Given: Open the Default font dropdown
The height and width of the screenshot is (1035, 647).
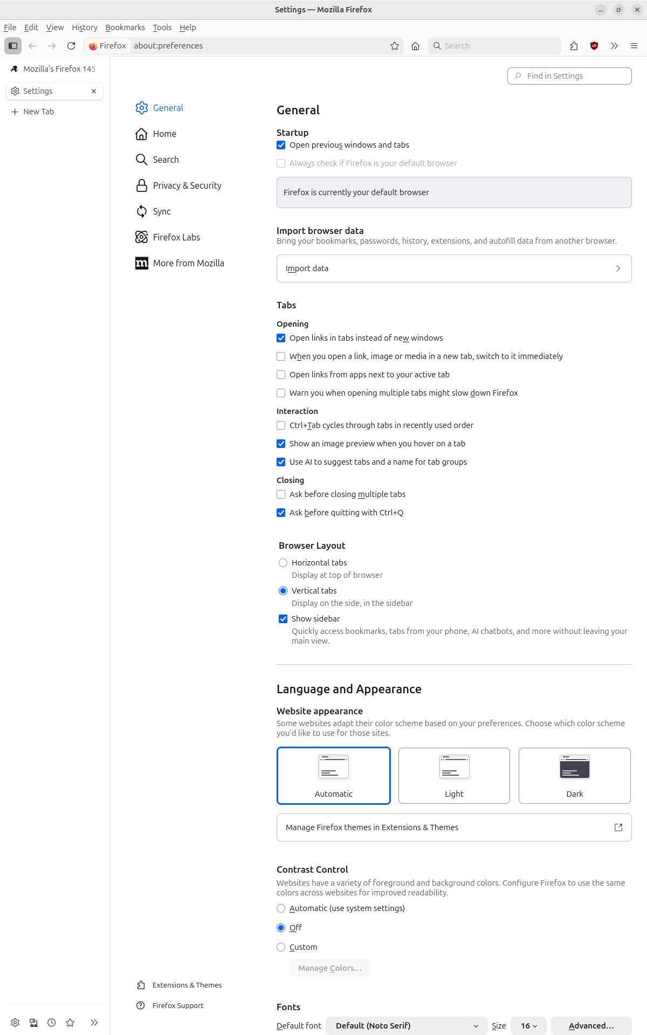Looking at the screenshot, I should coord(407,1026).
